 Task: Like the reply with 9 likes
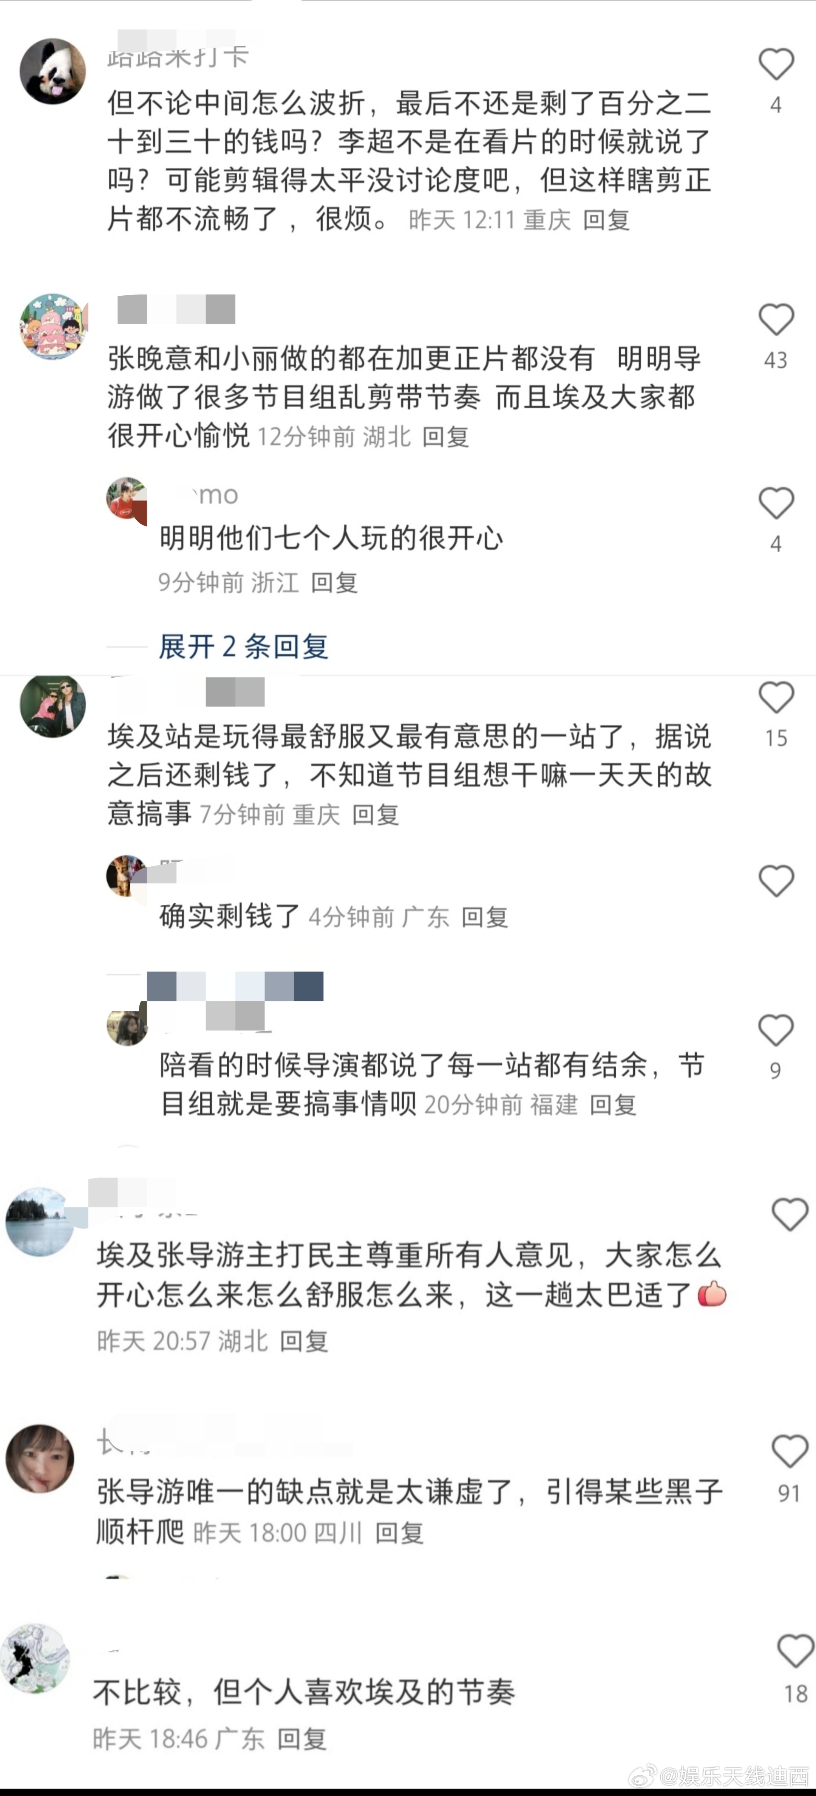(x=776, y=1030)
